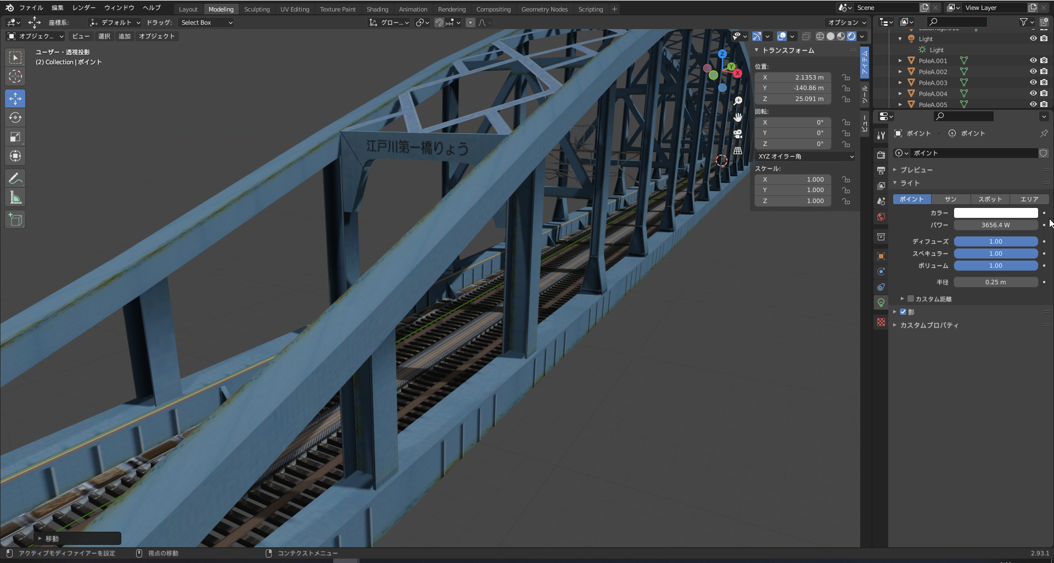Screen dimensions: 1054x563
Task: Click the パワー 3656.4 W field
Action: coord(995,225)
